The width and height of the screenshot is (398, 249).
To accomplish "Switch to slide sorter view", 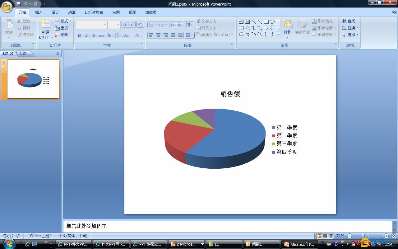I will click(325, 236).
